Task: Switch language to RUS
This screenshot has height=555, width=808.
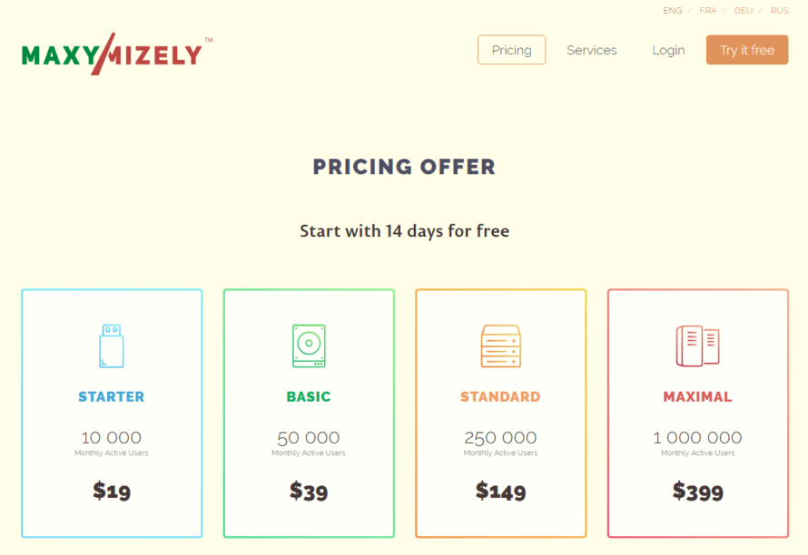Action: 779,11
